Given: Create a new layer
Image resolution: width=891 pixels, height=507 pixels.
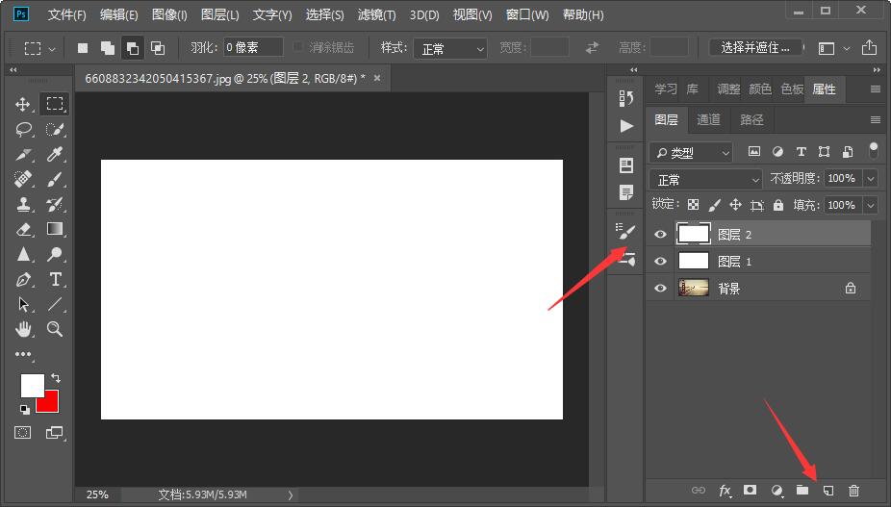Looking at the screenshot, I should click(x=828, y=490).
